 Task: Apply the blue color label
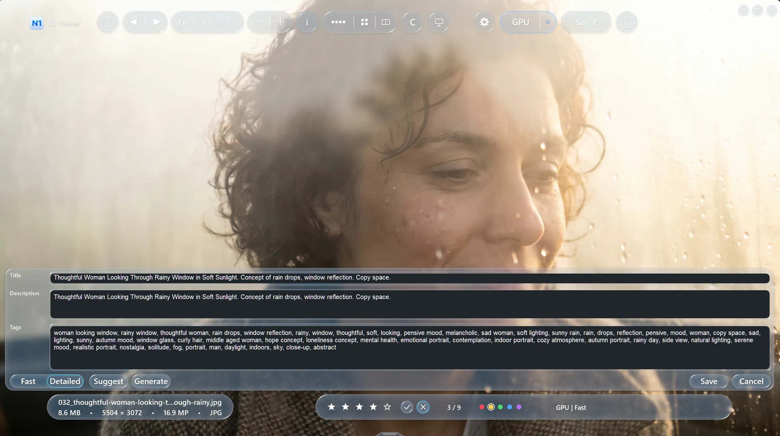(x=510, y=407)
